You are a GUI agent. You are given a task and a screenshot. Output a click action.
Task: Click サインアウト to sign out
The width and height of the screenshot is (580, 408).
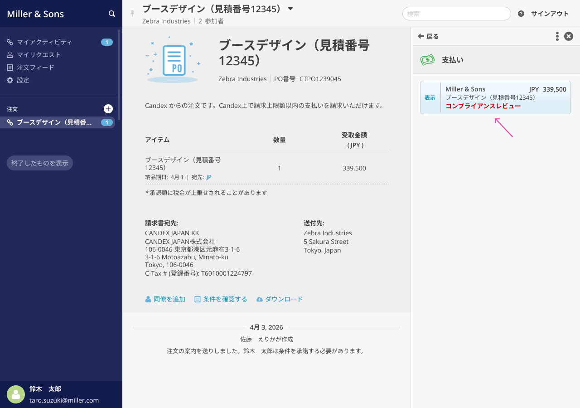point(550,14)
